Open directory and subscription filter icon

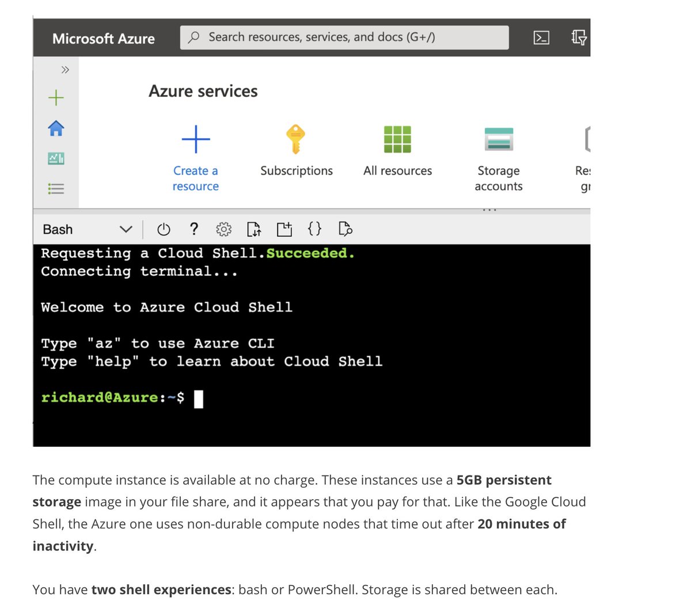(579, 37)
